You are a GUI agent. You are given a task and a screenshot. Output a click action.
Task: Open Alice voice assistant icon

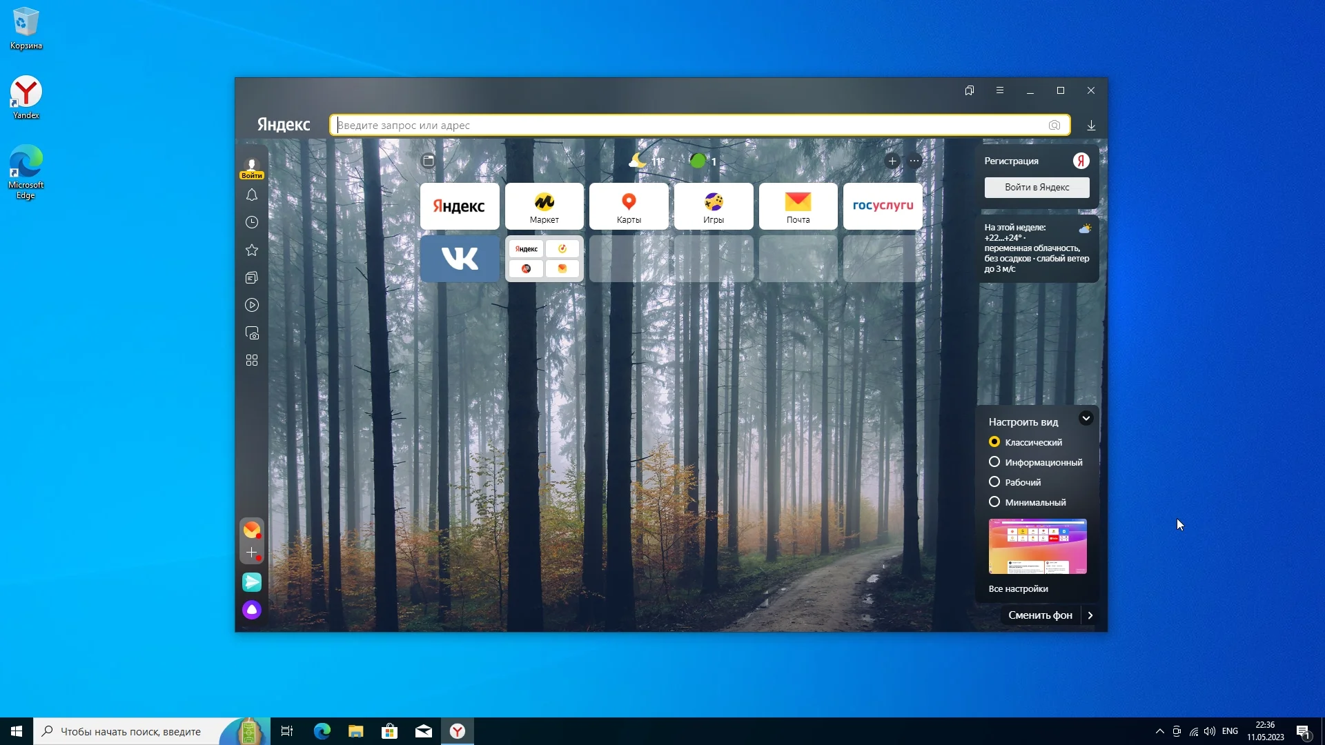pos(252,610)
